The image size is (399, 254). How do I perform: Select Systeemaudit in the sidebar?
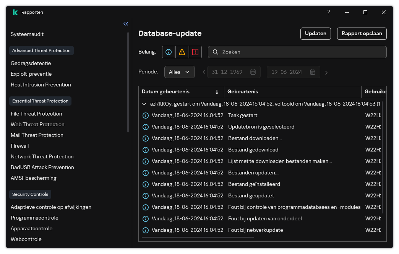click(x=27, y=34)
